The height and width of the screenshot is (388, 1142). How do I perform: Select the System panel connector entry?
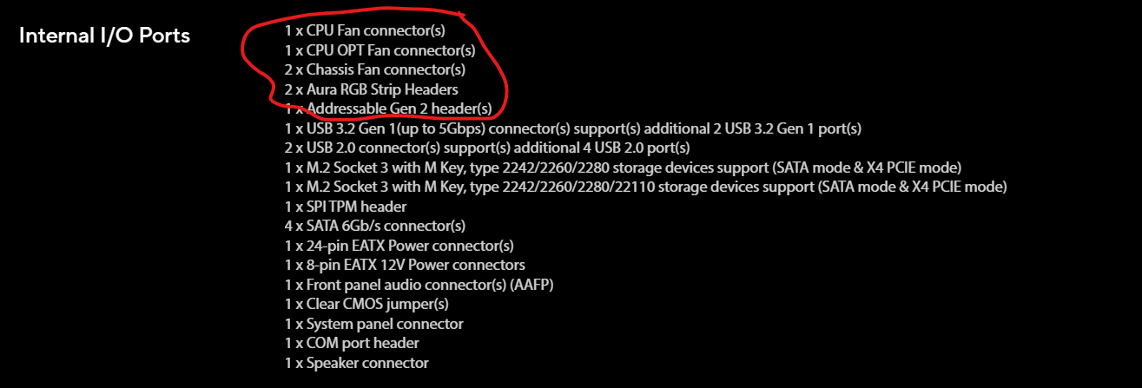373,324
